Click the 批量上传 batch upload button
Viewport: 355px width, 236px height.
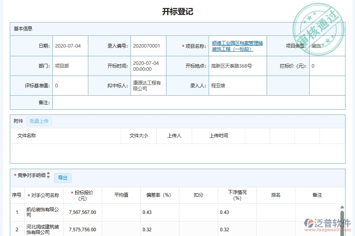(38, 121)
